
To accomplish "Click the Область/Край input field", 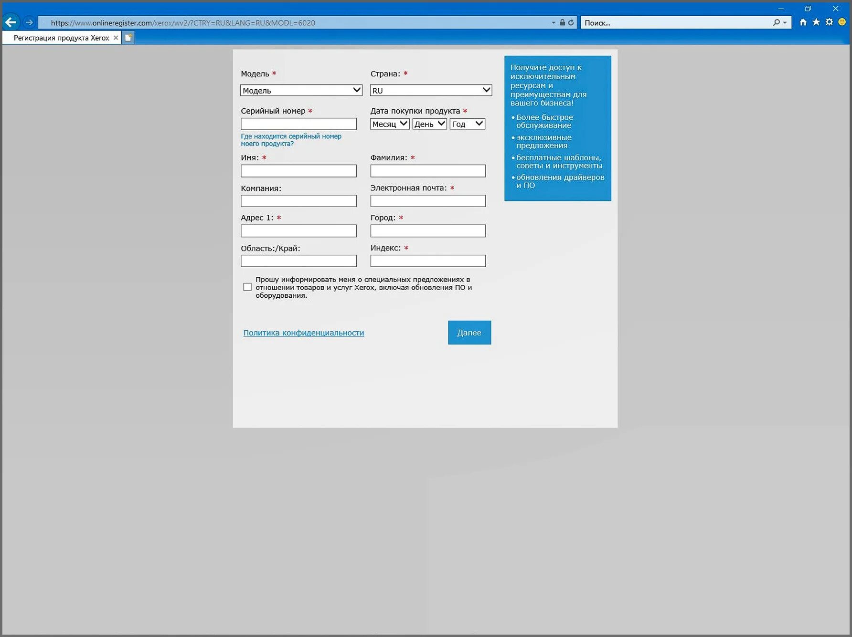I will 298,261.
